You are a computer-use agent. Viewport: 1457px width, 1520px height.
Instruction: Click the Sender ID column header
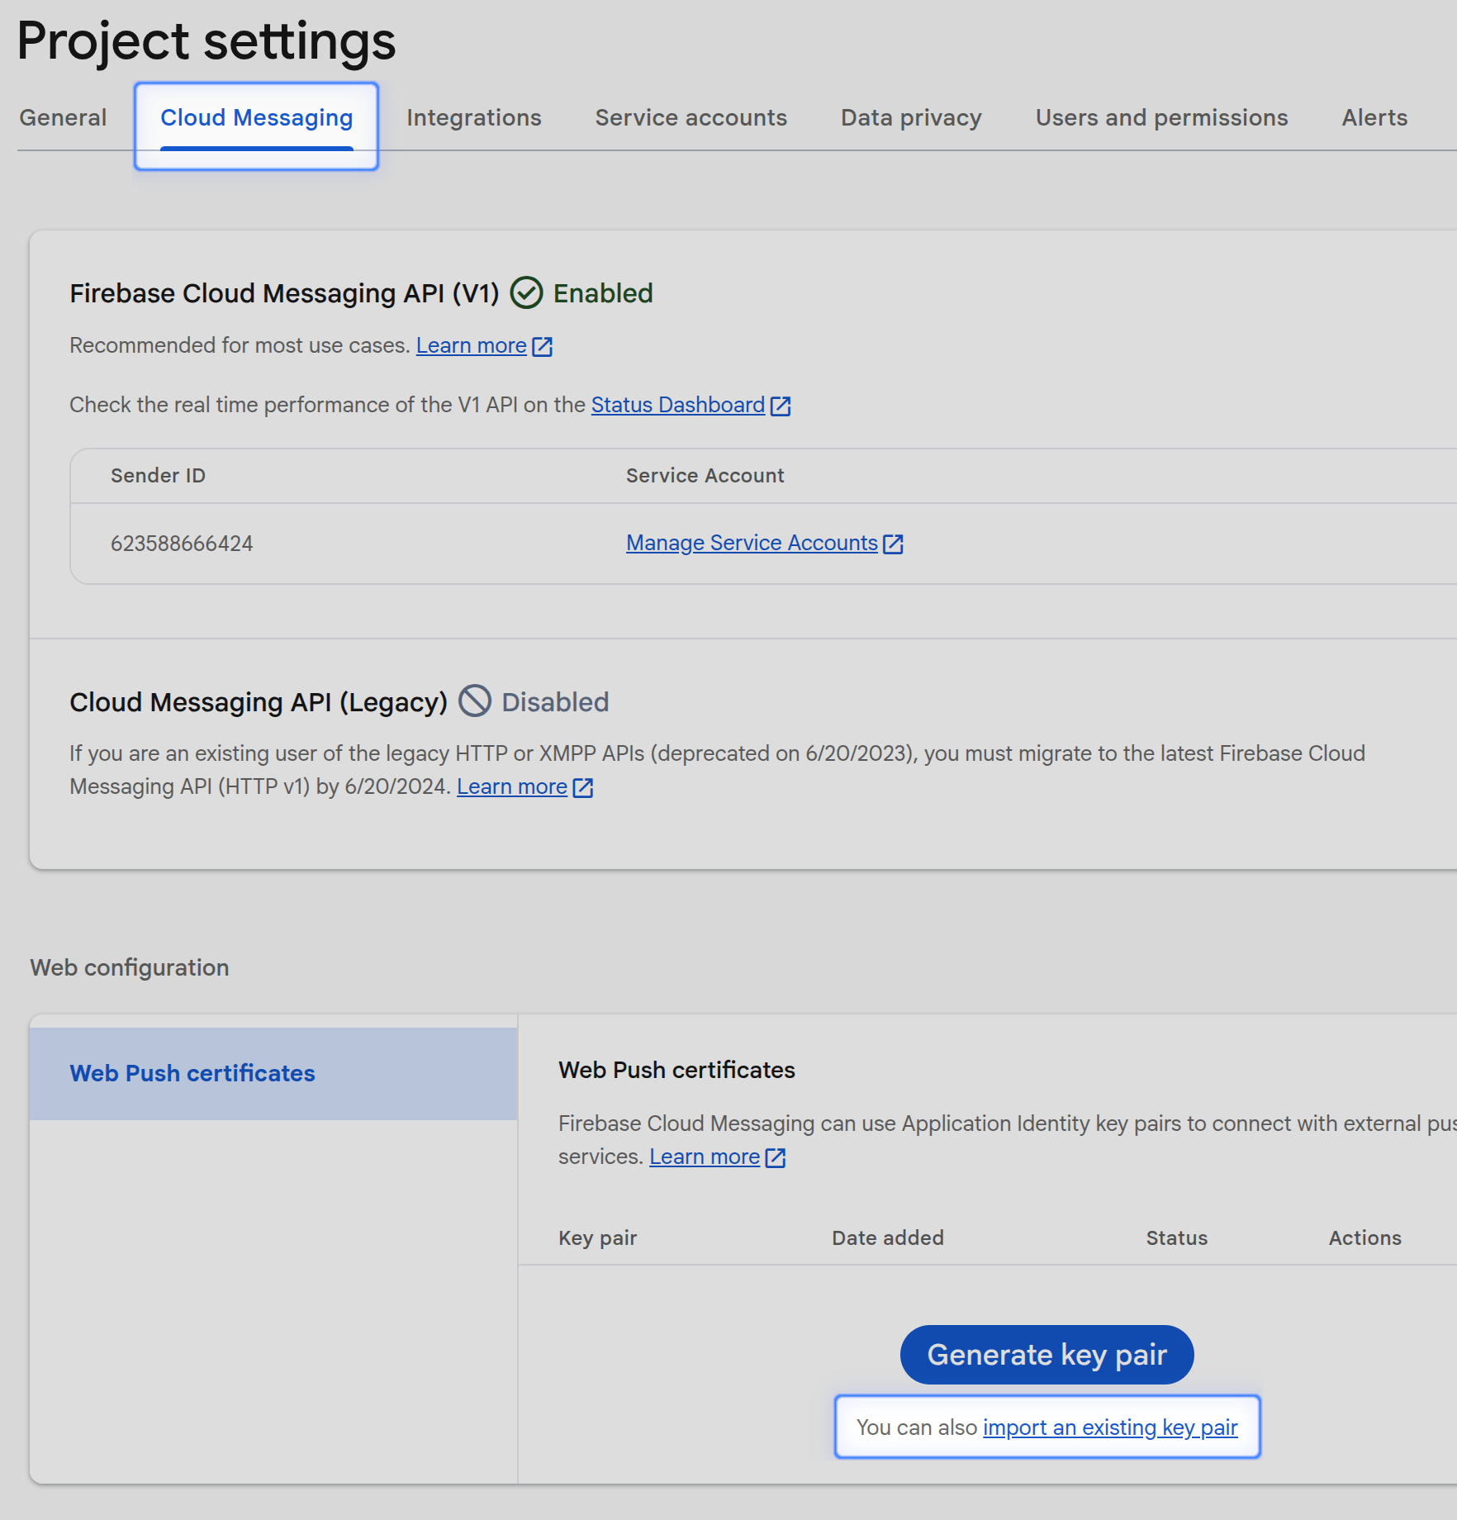pyautogui.click(x=158, y=476)
